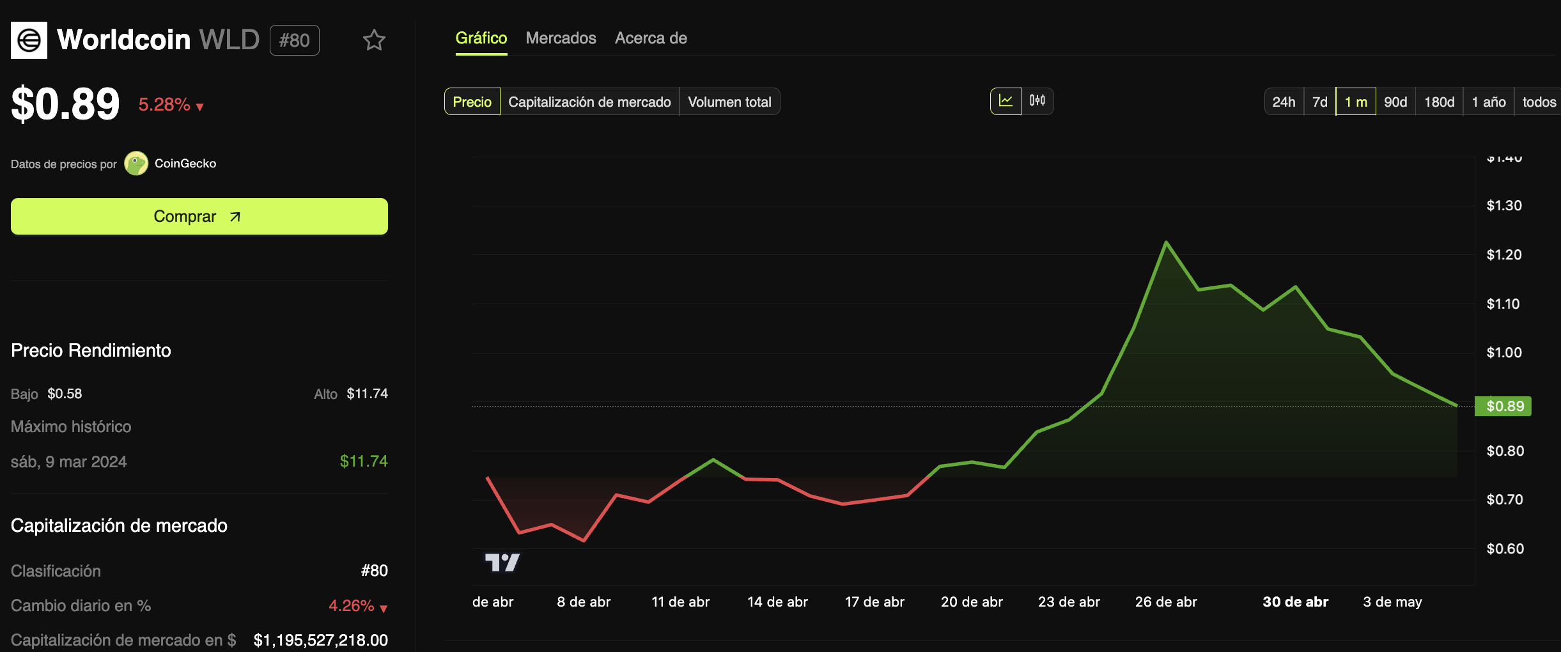Click the Worldcoin WLD title
Screen dimensions: 1561x652
(x=159, y=40)
